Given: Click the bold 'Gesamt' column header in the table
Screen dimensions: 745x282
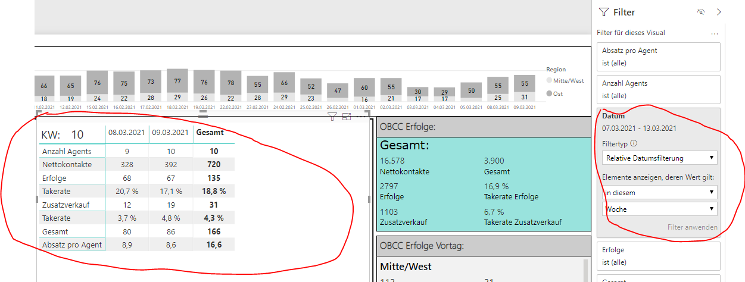Looking at the screenshot, I should (209, 133).
